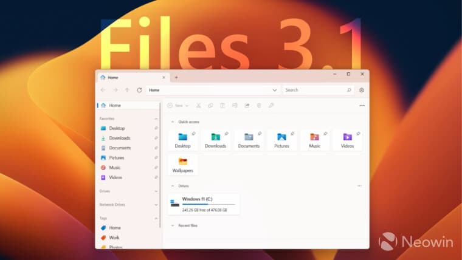Click the Share icon in toolbar

click(247, 106)
